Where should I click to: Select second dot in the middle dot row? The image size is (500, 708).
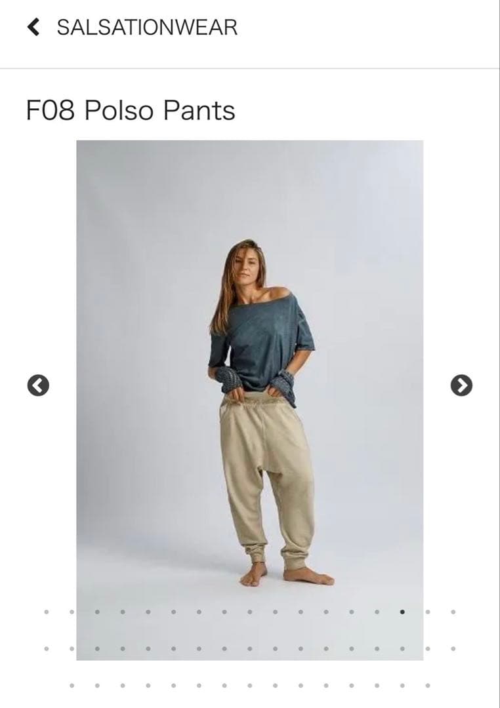click(x=72, y=648)
